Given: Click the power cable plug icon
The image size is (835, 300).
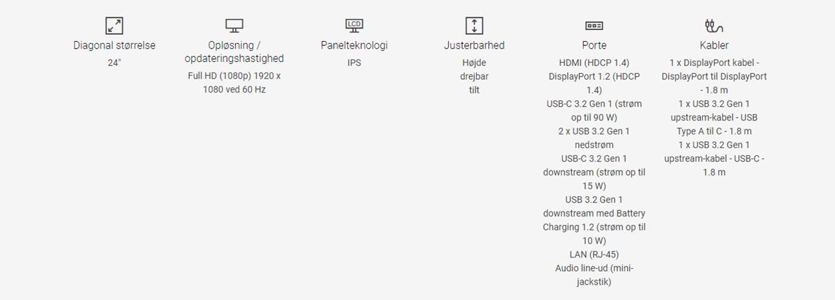Looking at the screenshot, I should tap(714, 26).
